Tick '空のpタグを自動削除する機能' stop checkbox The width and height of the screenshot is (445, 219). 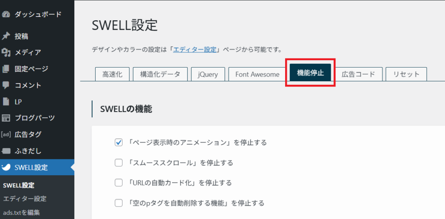point(119,203)
